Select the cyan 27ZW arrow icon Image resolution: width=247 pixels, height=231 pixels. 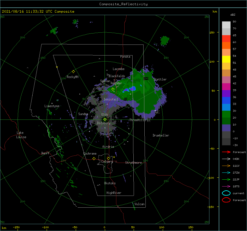(226, 173)
